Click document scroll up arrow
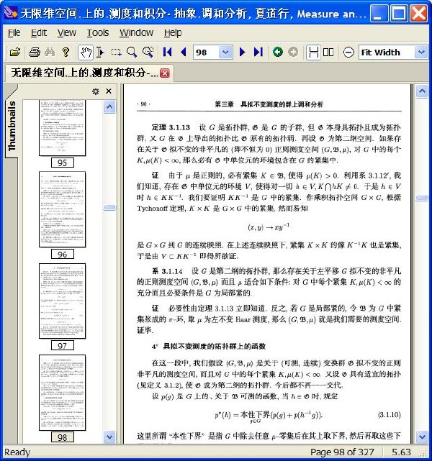This screenshot has width=432, height=461. [422, 91]
